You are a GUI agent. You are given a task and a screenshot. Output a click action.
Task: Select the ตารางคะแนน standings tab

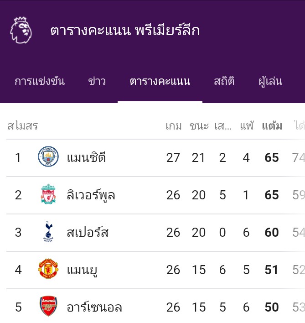(x=160, y=81)
